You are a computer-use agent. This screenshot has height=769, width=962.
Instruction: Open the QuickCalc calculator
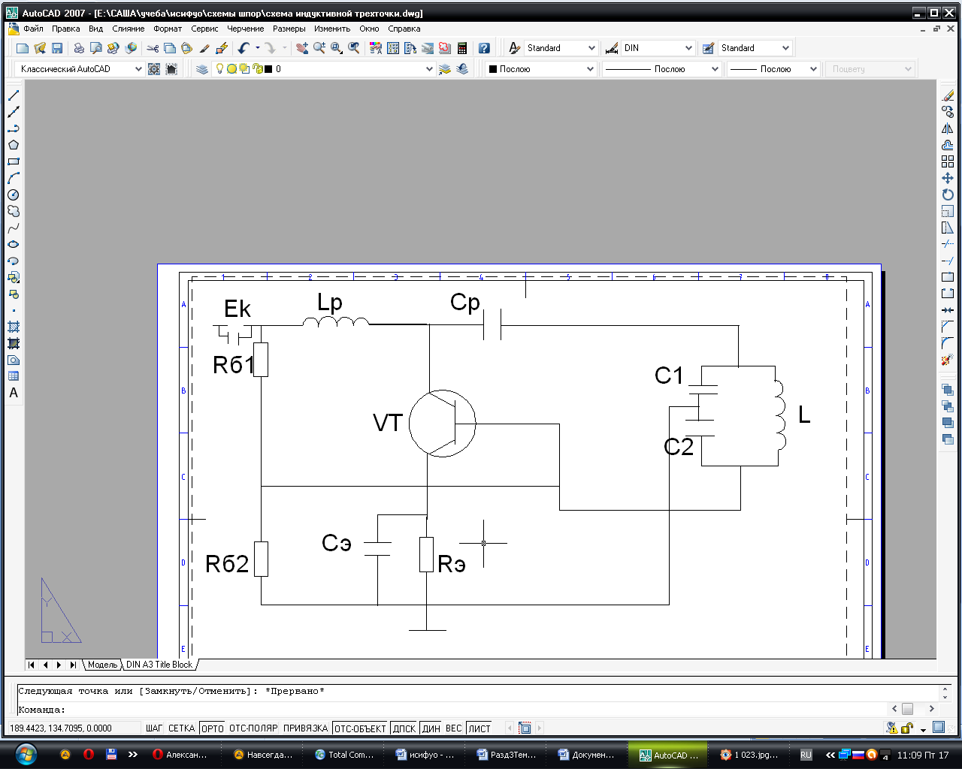(462, 48)
